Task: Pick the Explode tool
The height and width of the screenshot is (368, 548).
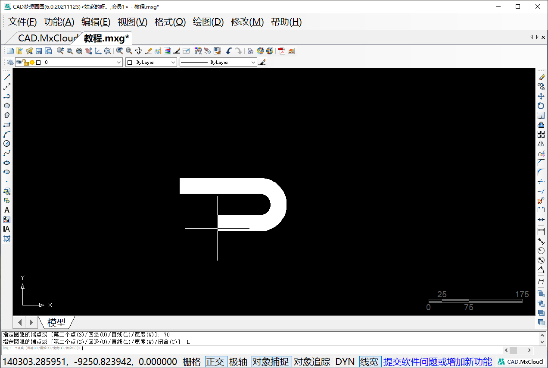Action: click(x=541, y=201)
